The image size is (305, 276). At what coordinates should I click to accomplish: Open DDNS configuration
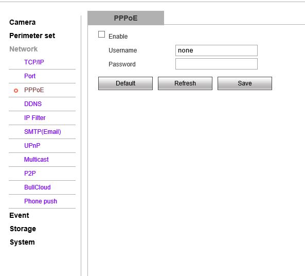pyautogui.click(x=33, y=104)
